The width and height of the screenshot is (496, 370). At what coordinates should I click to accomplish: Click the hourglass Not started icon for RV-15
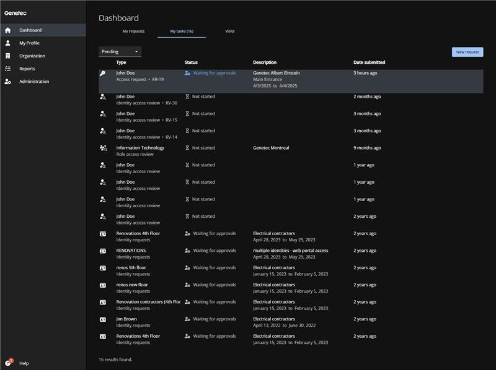coord(187,113)
